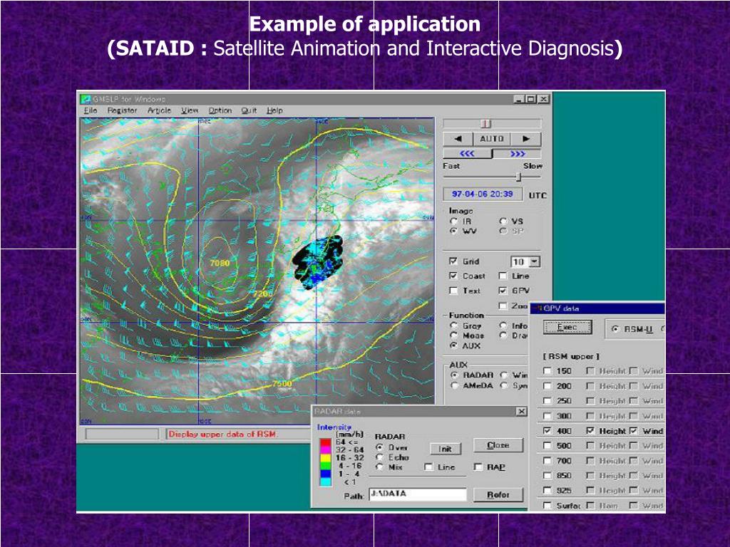
Task: Click the Init button
Action: 445,449
